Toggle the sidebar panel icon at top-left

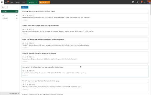pyautogui.click(x=2, y=2)
